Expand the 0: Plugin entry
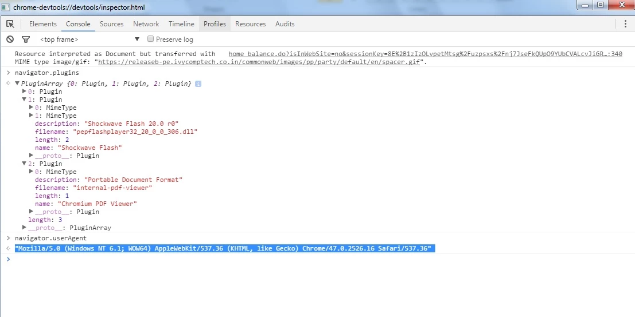The width and height of the screenshot is (635, 317). [24, 91]
